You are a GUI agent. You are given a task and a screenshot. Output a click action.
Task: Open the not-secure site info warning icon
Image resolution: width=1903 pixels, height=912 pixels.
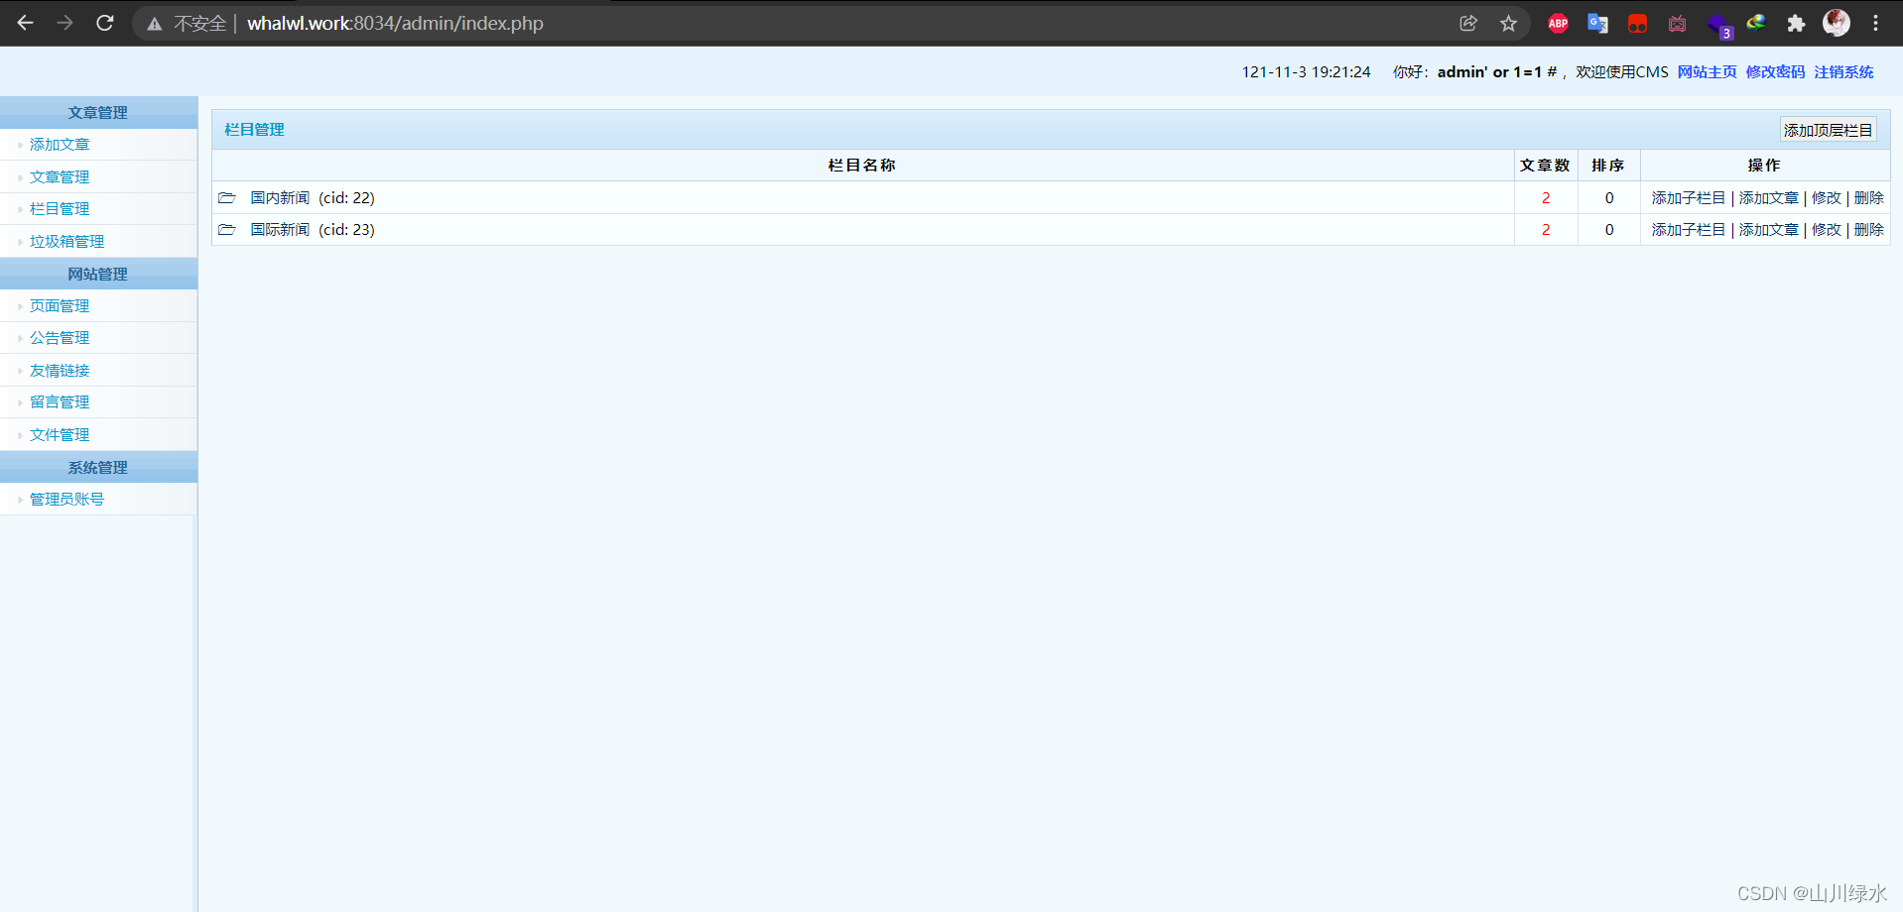tap(155, 24)
